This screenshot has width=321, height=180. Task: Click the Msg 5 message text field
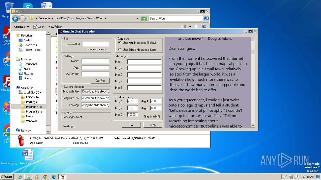pyautogui.click(x=144, y=88)
